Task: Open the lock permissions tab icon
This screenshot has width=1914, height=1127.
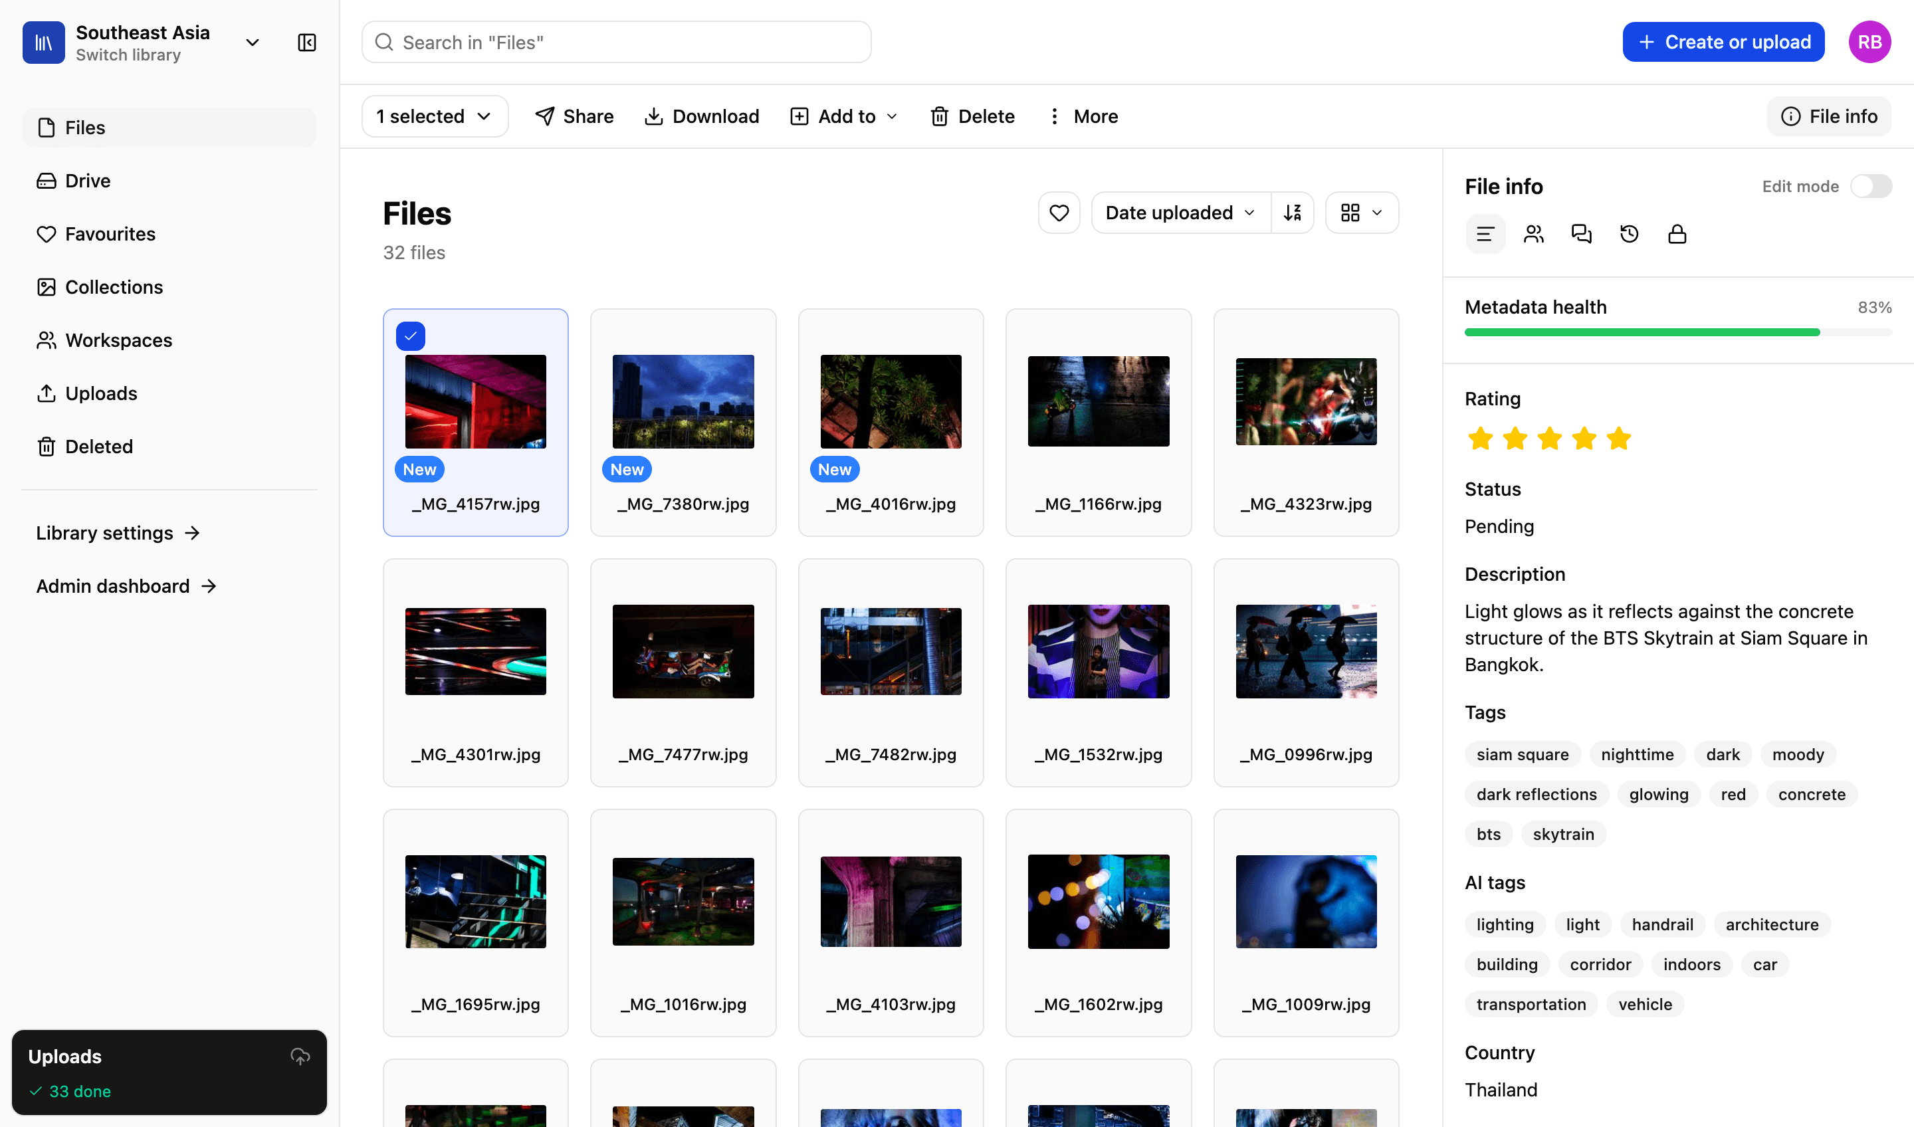Action: (1677, 234)
